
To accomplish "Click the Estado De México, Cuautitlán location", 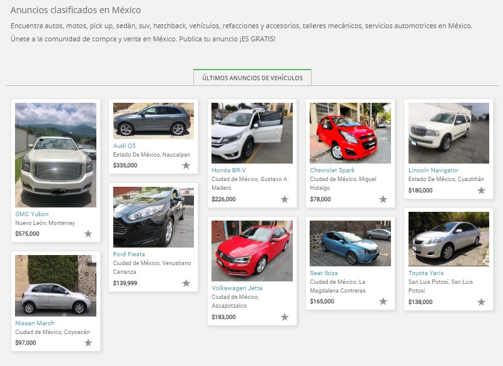I will (x=446, y=179).
